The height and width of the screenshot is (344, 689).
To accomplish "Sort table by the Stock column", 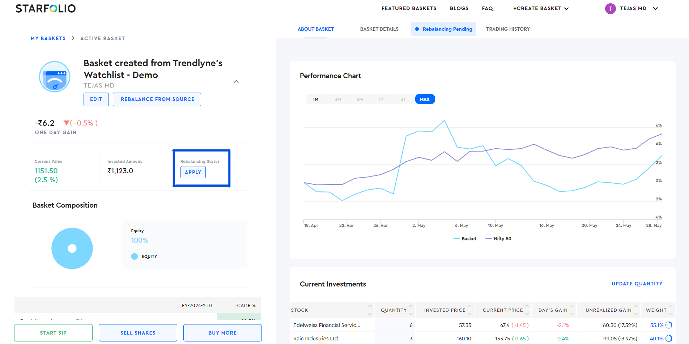I will 332,310.
